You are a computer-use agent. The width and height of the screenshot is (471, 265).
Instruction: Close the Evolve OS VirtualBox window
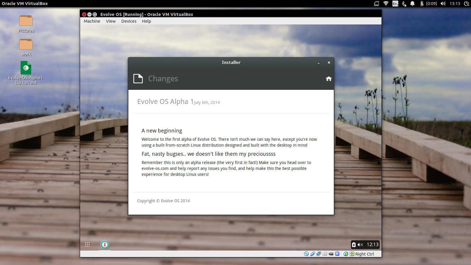coord(84,14)
